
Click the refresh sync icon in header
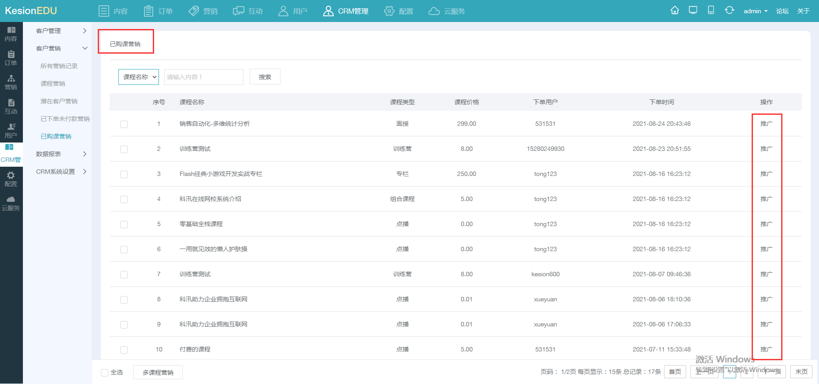point(729,10)
